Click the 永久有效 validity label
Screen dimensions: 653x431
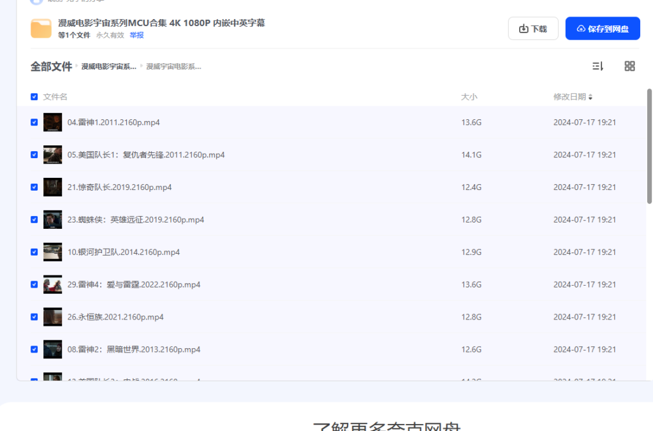pos(110,36)
